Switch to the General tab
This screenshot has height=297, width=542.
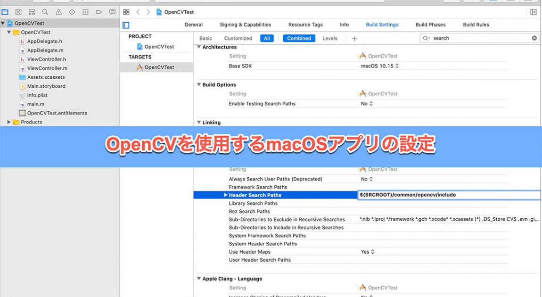tap(194, 25)
